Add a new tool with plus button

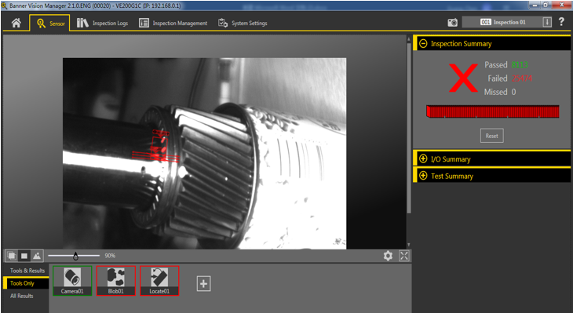coord(203,283)
